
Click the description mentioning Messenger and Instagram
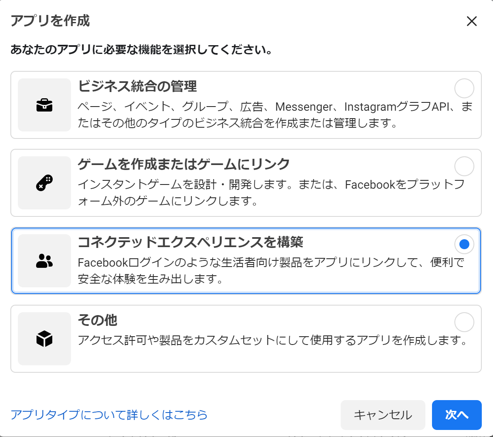pos(275,115)
